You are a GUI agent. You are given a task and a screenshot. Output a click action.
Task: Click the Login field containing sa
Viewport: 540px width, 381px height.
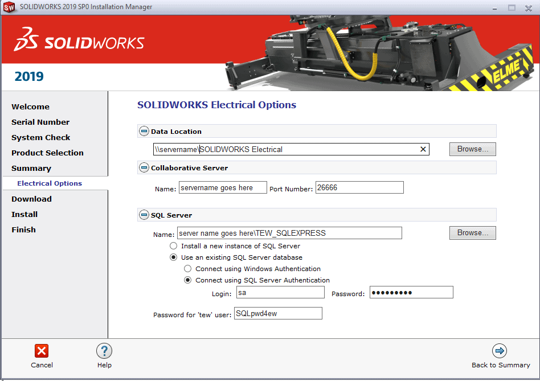tap(280, 293)
